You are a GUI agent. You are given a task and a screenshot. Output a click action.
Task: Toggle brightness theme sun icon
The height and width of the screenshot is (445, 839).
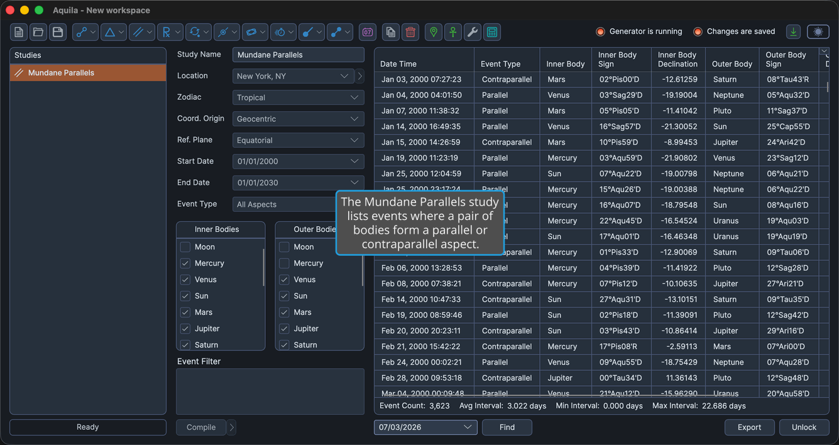pyautogui.click(x=818, y=31)
